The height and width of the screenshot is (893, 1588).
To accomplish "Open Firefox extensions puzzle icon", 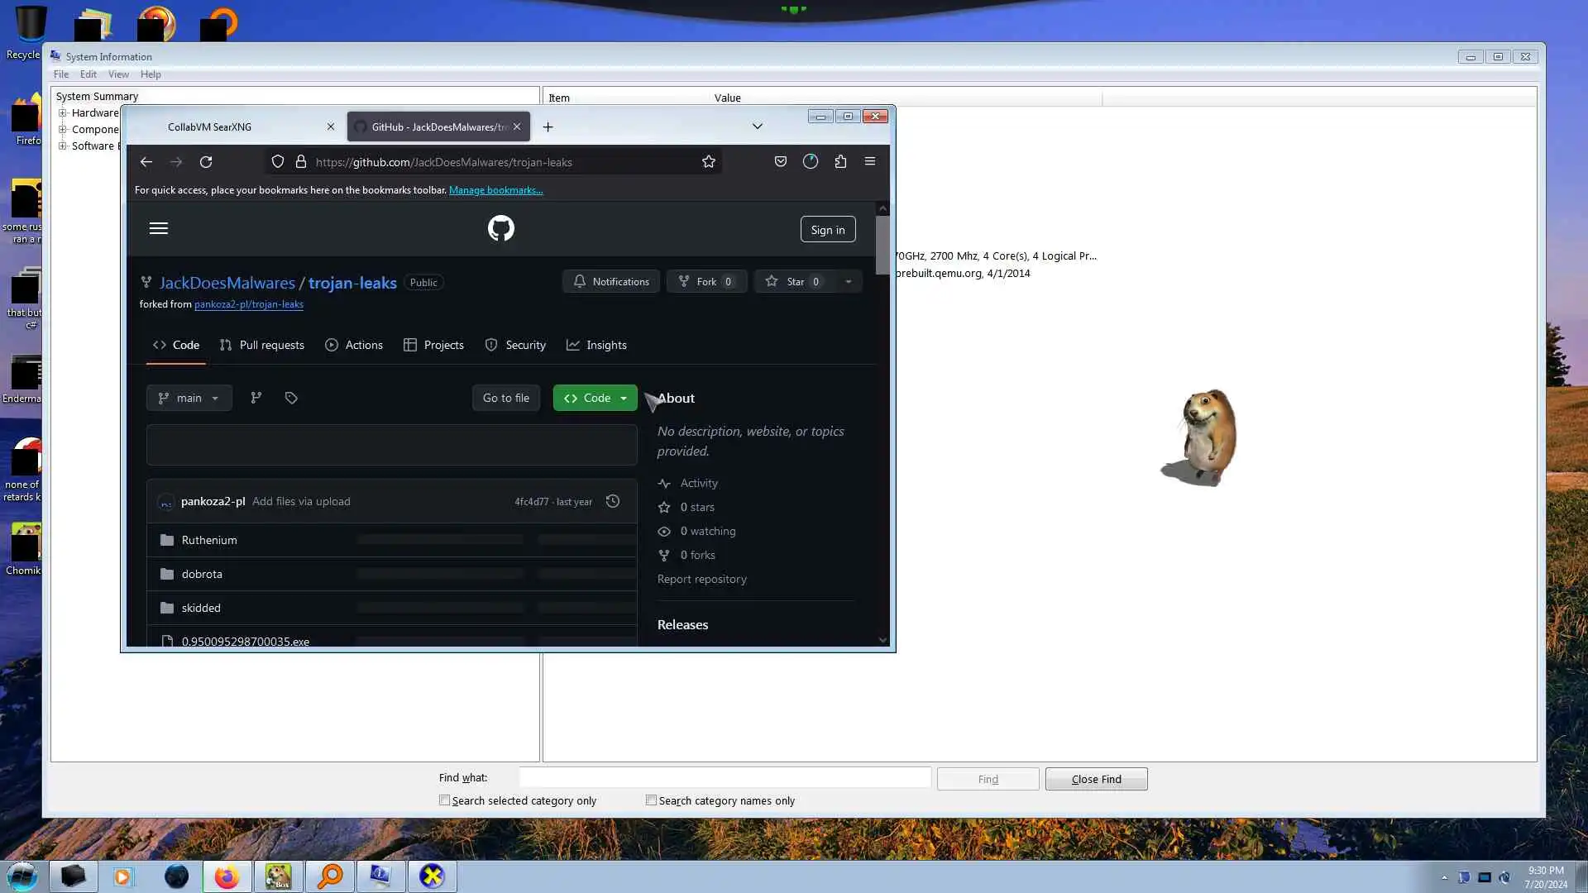I will [840, 162].
